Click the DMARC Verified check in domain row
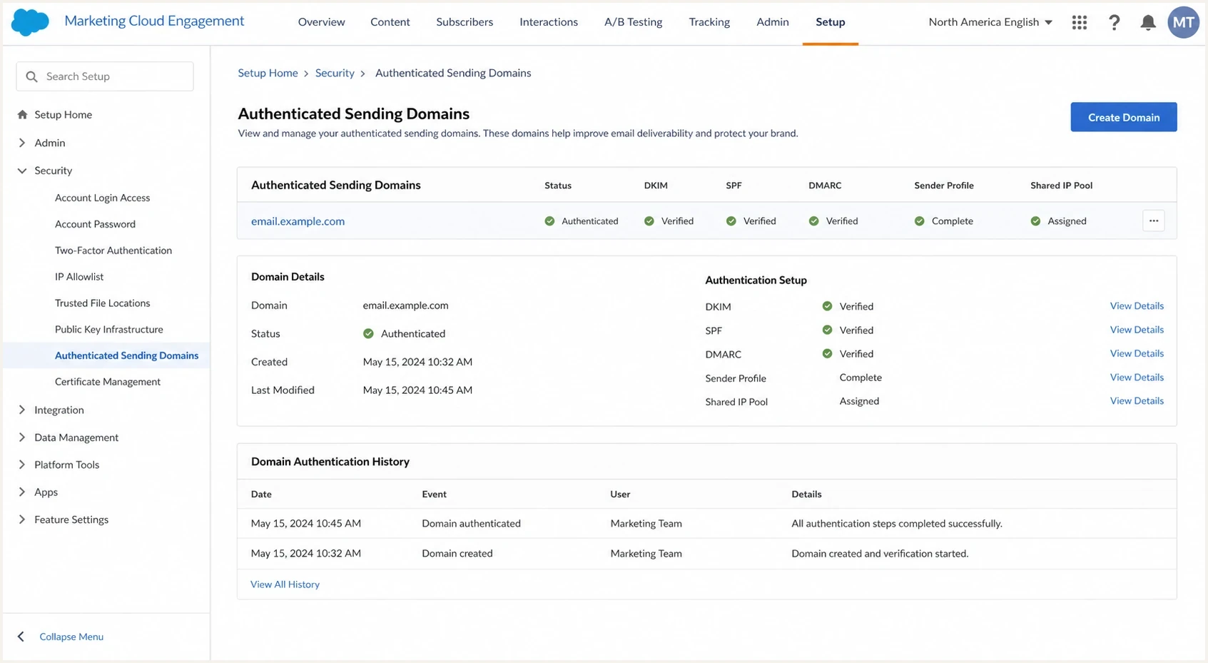 click(814, 221)
